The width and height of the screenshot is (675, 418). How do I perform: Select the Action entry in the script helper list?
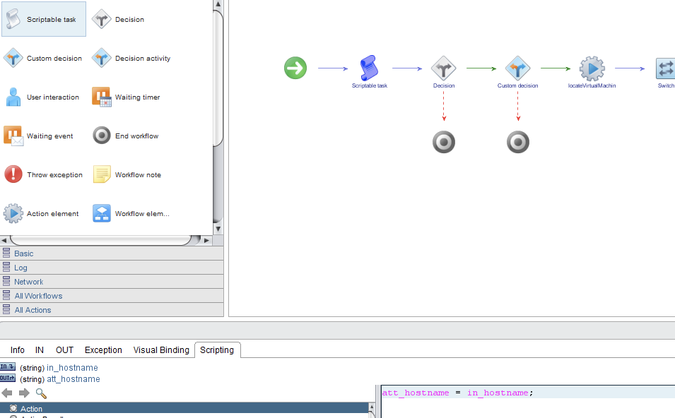tap(31, 408)
